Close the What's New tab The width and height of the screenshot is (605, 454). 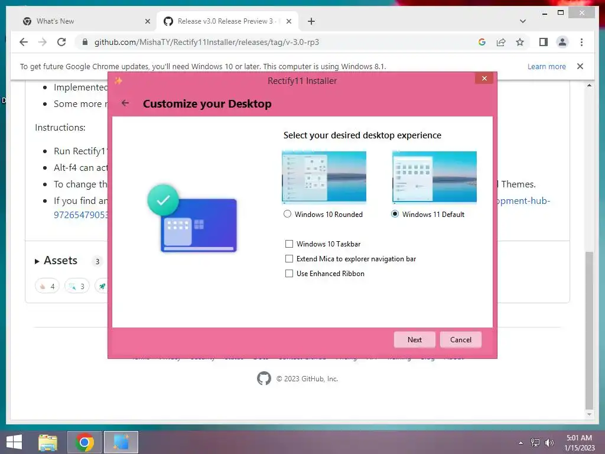147,21
